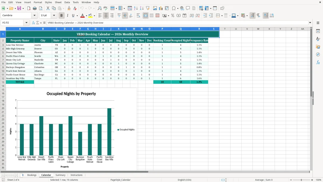Apply the yellow background highlight swatch
The height and width of the screenshot is (182, 323).
coord(90,16)
